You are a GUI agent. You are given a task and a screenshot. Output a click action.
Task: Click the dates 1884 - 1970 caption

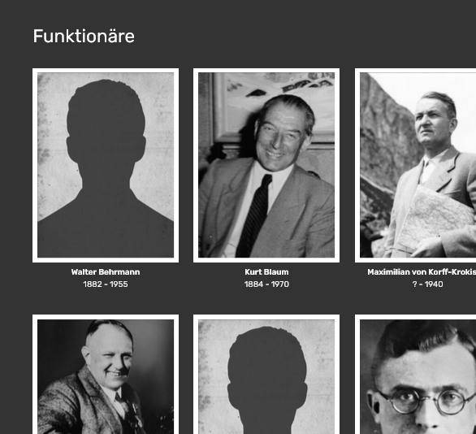(266, 284)
